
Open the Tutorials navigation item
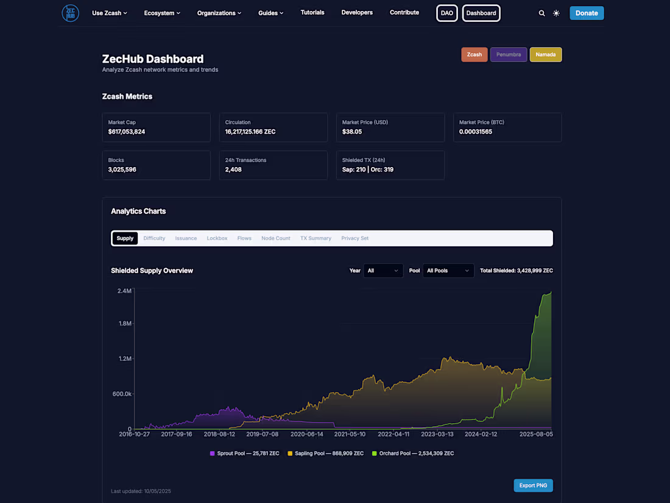(x=312, y=12)
